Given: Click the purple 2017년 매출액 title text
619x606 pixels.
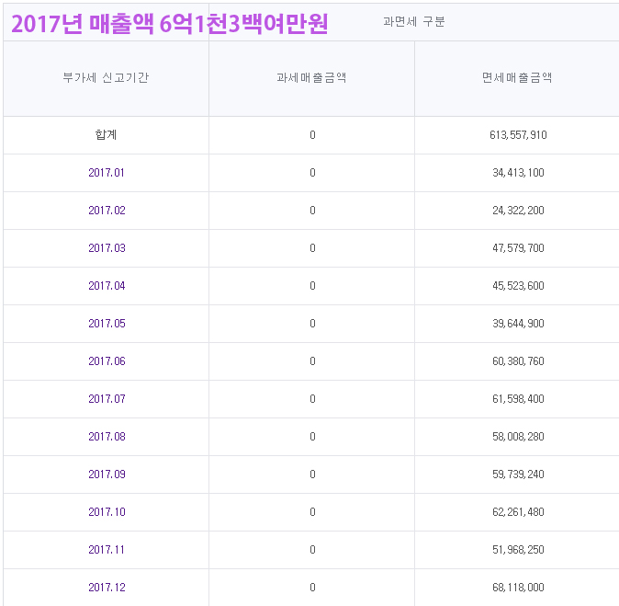Looking at the screenshot, I should pyautogui.click(x=169, y=24).
